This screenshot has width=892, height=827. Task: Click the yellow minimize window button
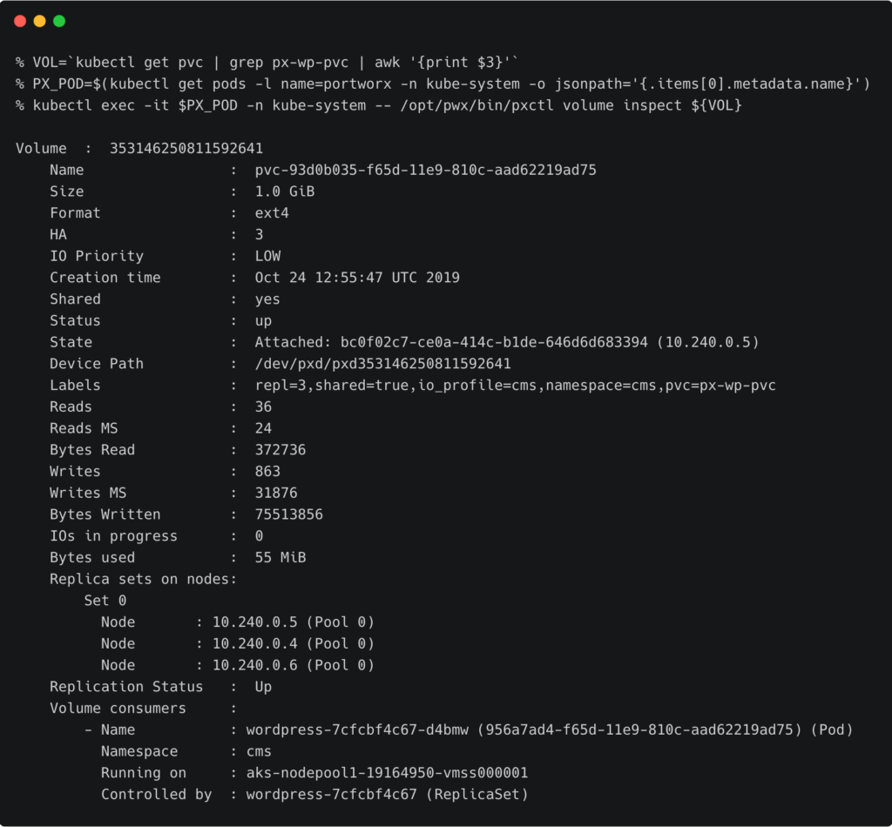click(x=39, y=21)
